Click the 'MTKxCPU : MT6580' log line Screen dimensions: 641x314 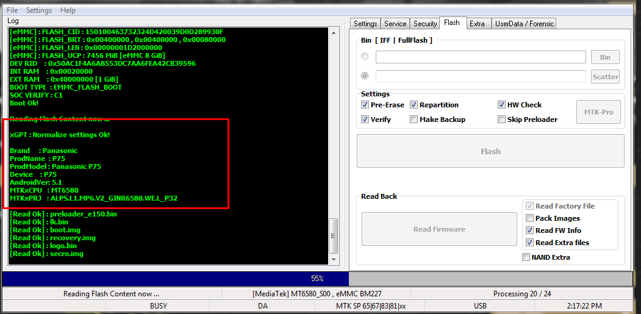coord(44,190)
